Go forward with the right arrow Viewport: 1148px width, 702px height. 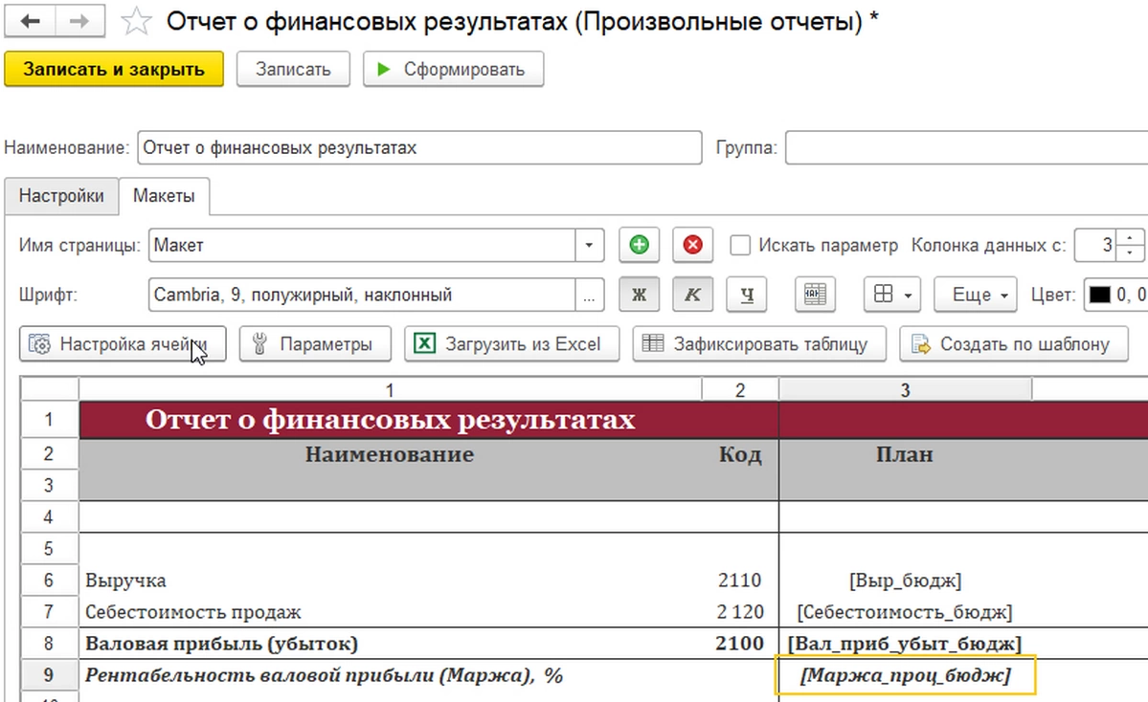point(79,21)
